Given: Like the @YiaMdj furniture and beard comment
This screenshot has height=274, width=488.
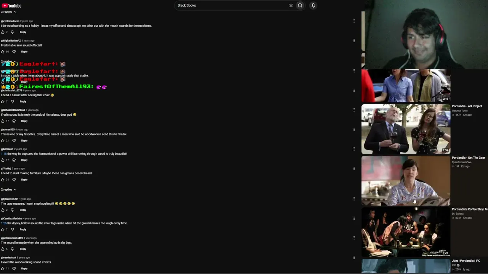Looking at the screenshot, I should pos(3,180).
